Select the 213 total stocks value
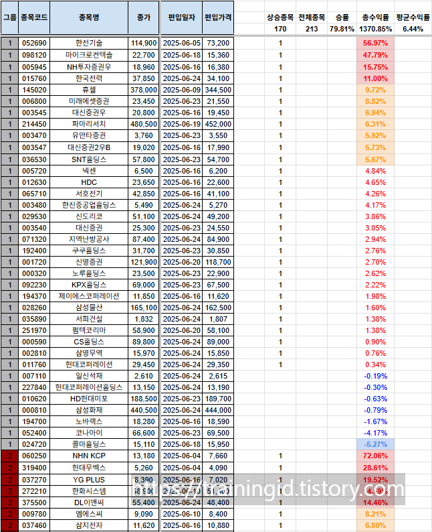Viewport: 432px width, 532px height. coord(312,29)
